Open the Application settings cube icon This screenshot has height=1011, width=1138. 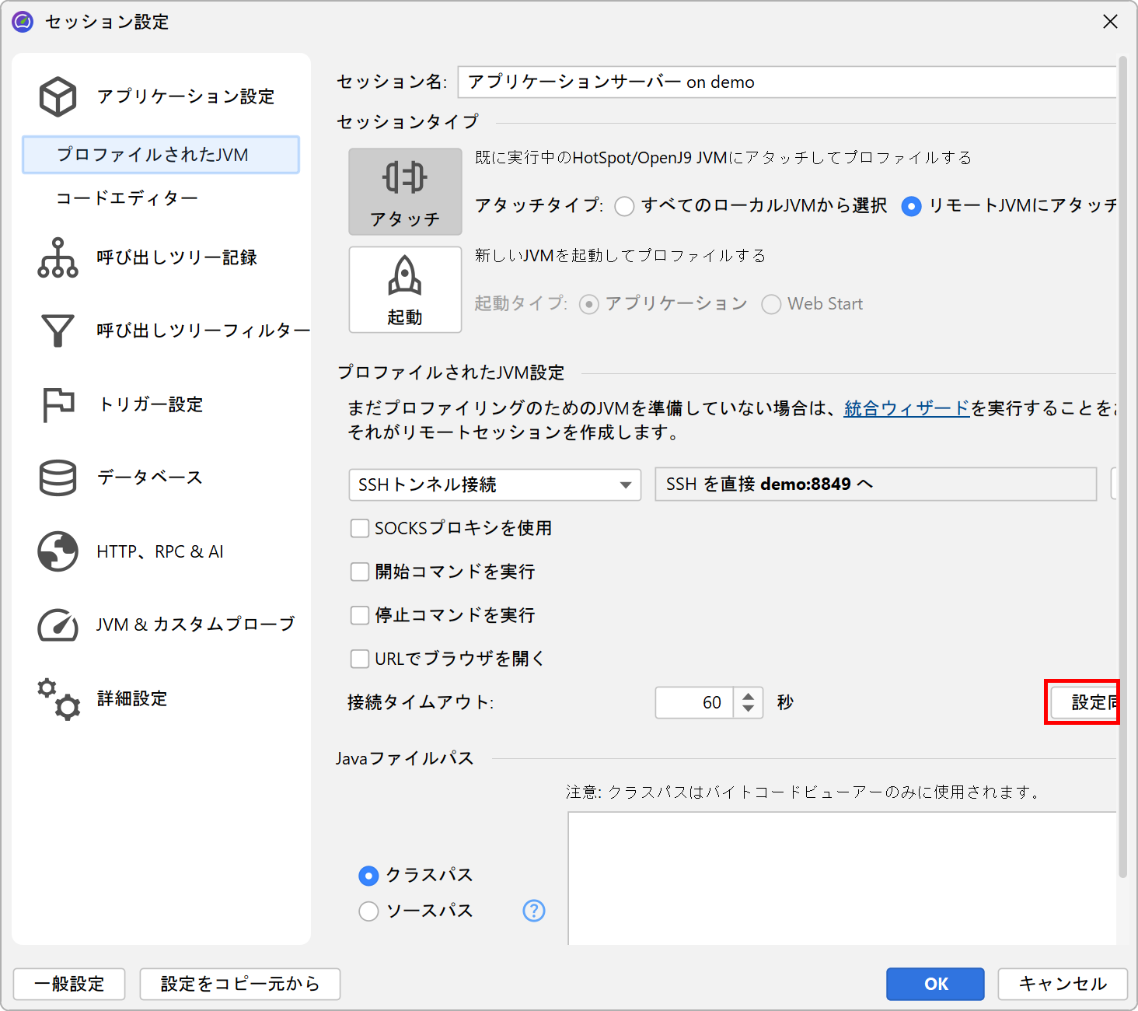tap(58, 96)
